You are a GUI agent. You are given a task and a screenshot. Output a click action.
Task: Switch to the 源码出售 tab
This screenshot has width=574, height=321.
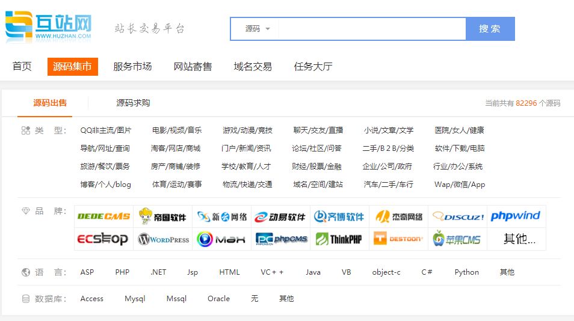[50, 103]
